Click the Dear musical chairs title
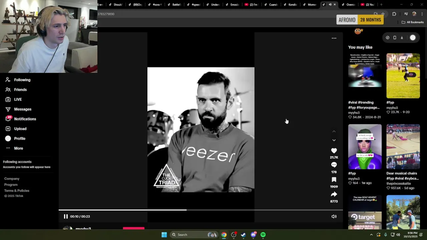427x240 pixels. coord(403,176)
